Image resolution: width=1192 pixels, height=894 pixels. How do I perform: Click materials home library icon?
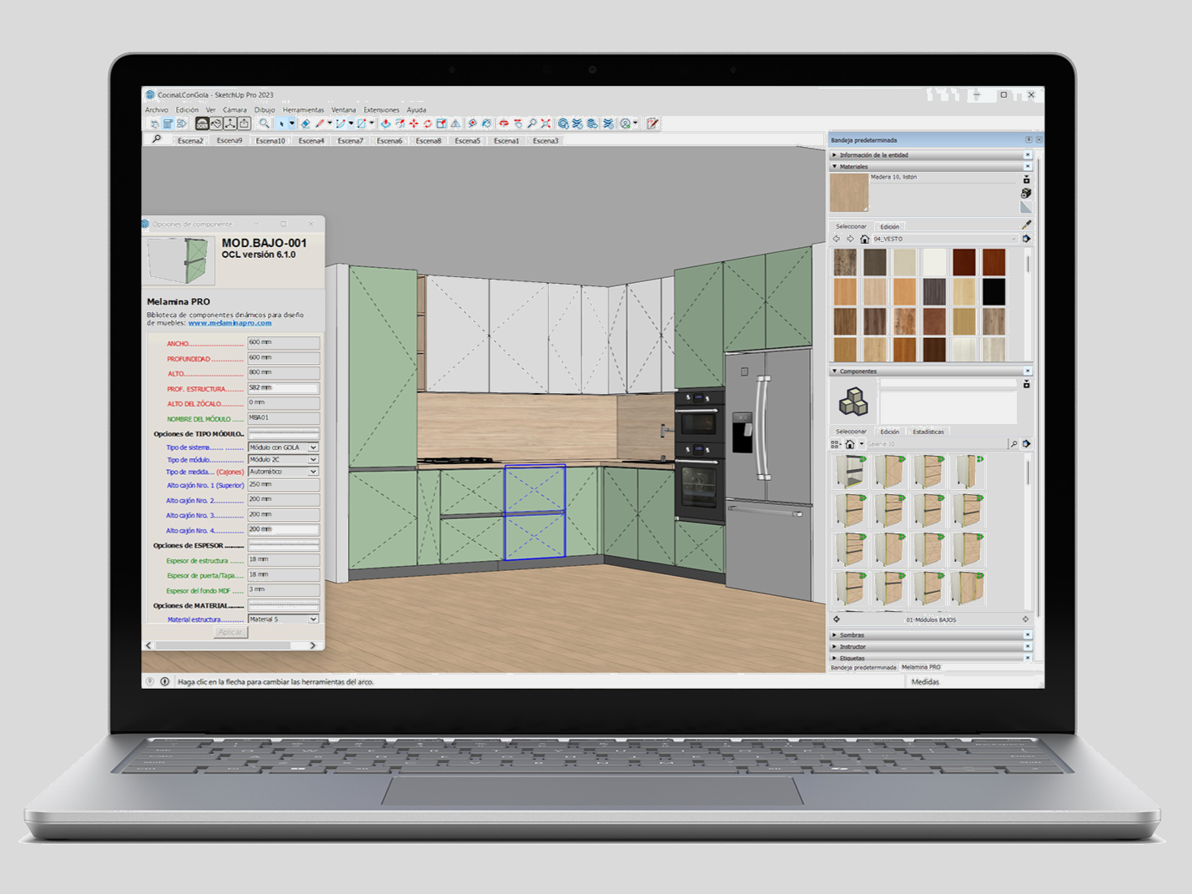pyautogui.click(x=864, y=239)
